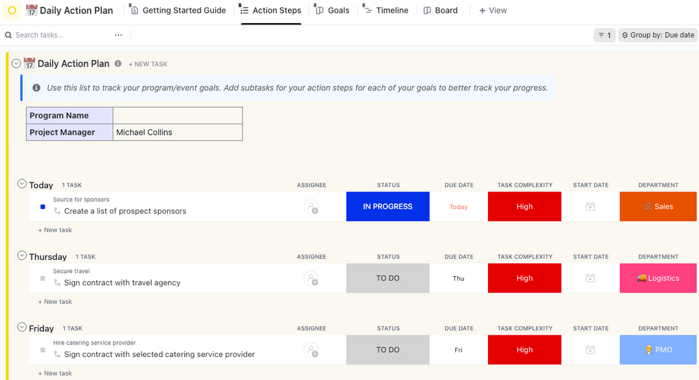Set start date for Sign contract with travel agency
Screen dimensions: 699x380
tap(590, 278)
